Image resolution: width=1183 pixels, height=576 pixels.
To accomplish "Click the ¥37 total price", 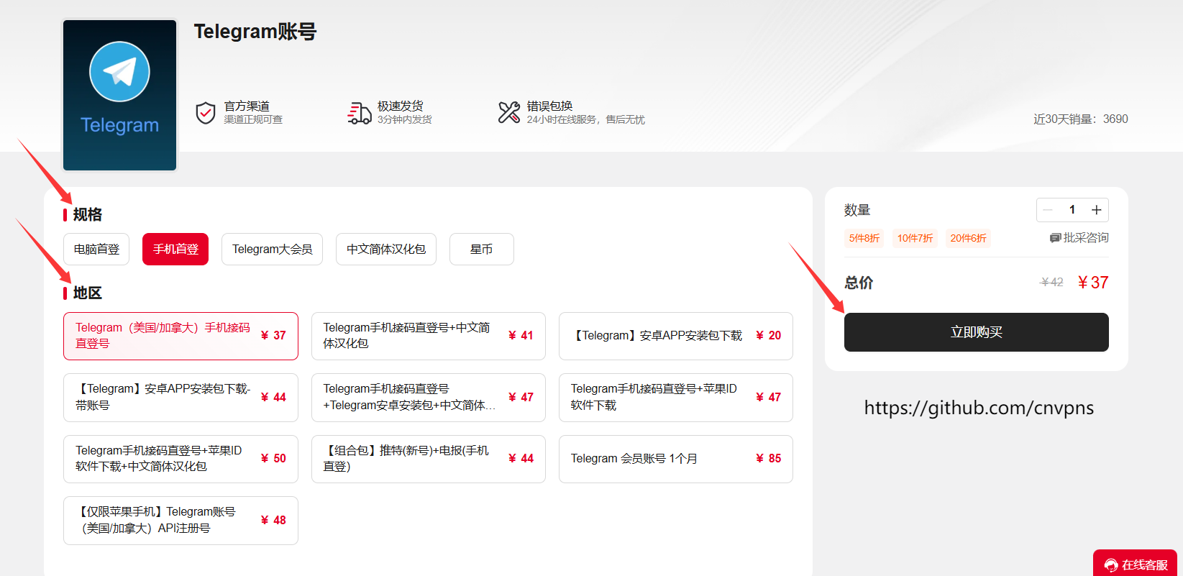I will [x=1093, y=283].
